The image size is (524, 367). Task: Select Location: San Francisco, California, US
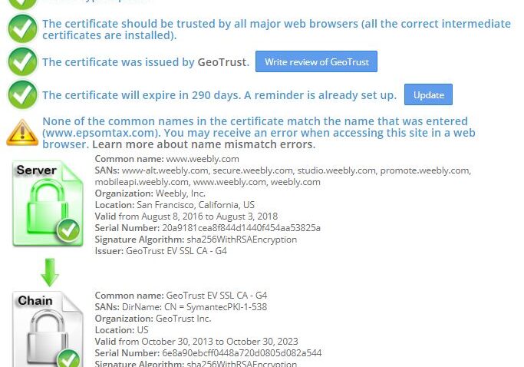click(x=175, y=205)
